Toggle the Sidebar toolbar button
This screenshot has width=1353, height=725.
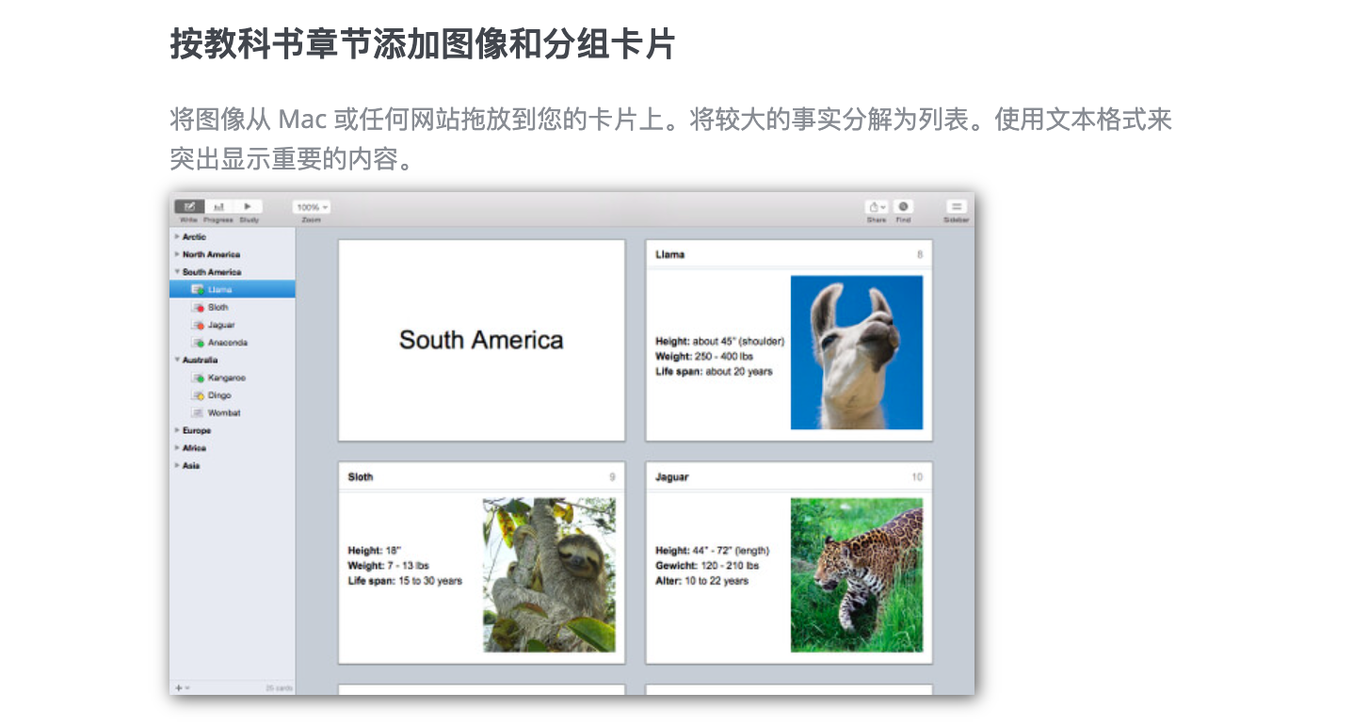coord(956,207)
